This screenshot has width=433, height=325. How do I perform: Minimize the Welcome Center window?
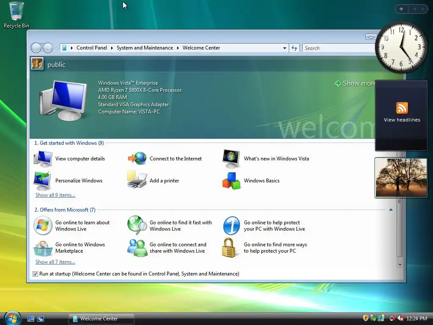point(370,37)
